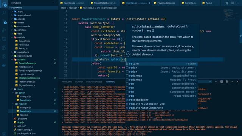This screenshot has height=136, width=242.
Task: Open FilterScreen.js in the file tree
Action: [x=26, y=67]
